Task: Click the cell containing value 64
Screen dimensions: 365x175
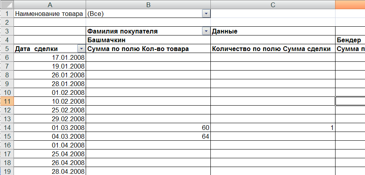Action: 148,136
